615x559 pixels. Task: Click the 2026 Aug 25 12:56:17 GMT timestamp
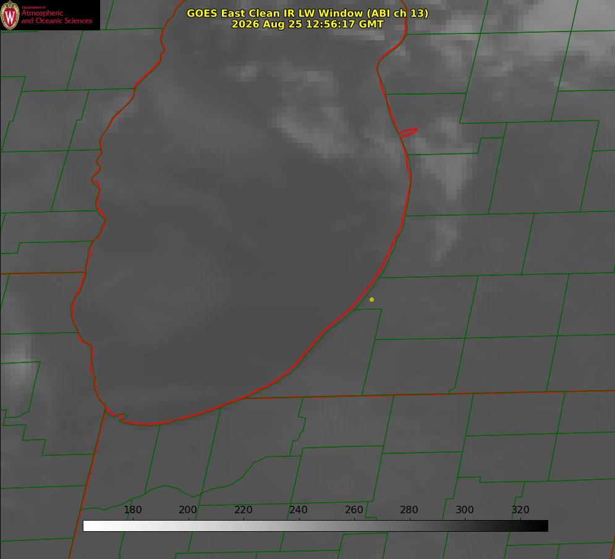tap(308, 24)
